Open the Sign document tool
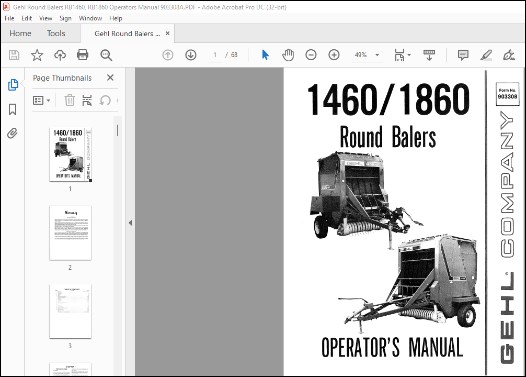Screen dimensions: 526x377 coord(509,55)
